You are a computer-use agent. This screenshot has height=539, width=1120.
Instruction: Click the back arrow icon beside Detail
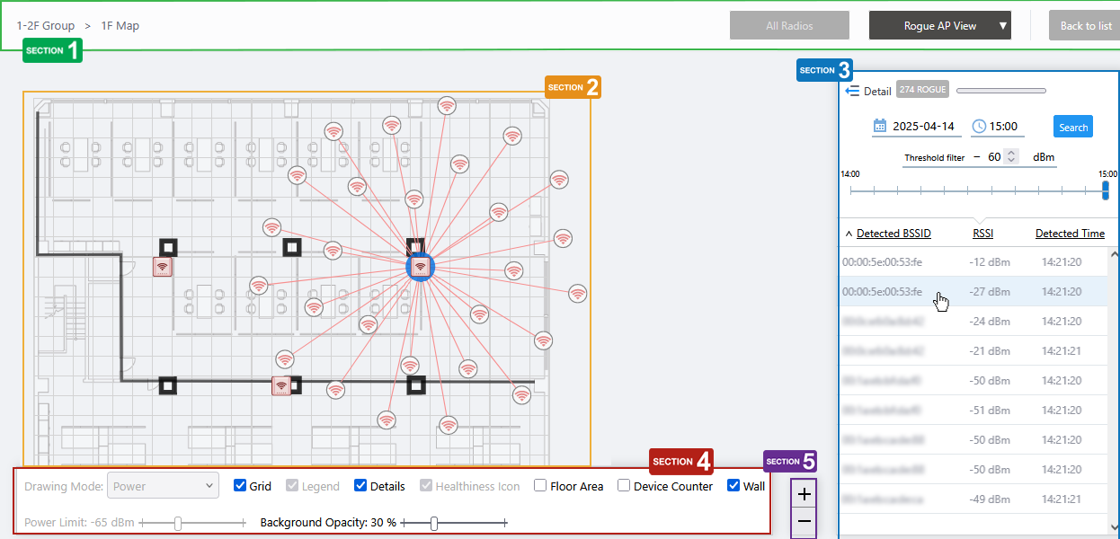pos(853,91)
